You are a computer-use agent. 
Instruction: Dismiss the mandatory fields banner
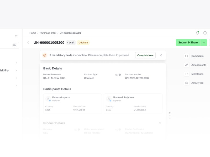[x=161, y=55]
